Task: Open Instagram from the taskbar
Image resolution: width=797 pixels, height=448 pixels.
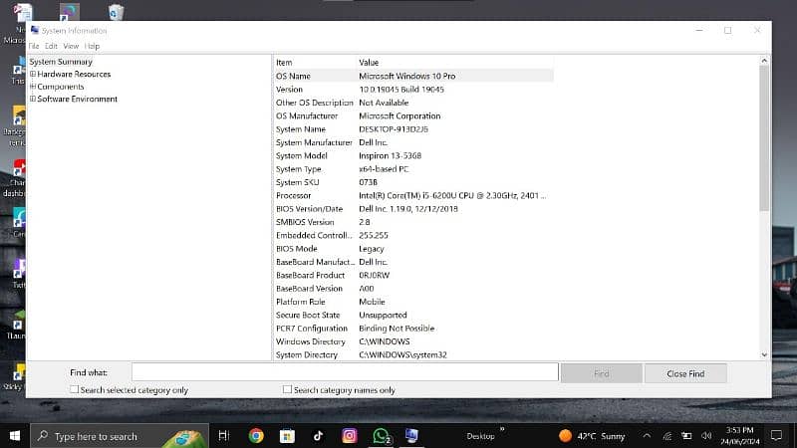Action: click(350, 435)
